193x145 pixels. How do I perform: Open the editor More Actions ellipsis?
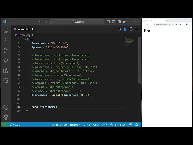pos(136,29)
